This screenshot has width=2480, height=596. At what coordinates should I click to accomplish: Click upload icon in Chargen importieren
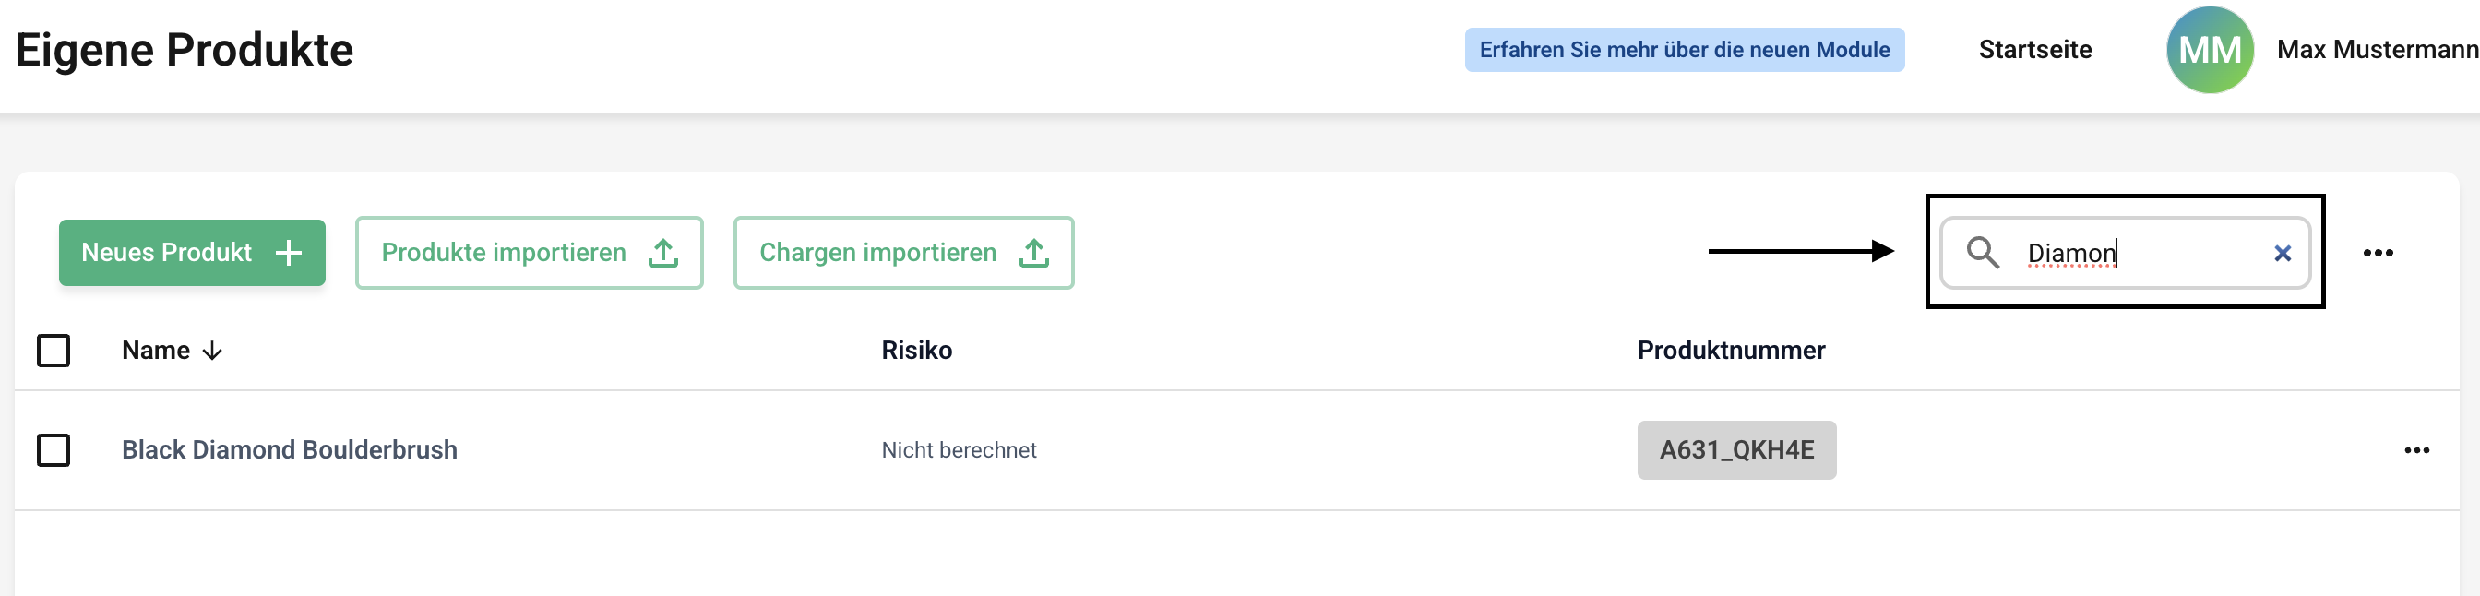(1033, 253)
